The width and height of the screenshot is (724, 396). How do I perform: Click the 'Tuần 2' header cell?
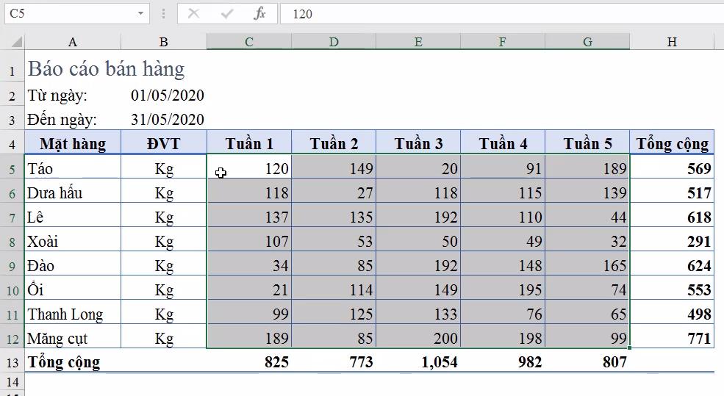pyautogui.click(x=334, y=143)
